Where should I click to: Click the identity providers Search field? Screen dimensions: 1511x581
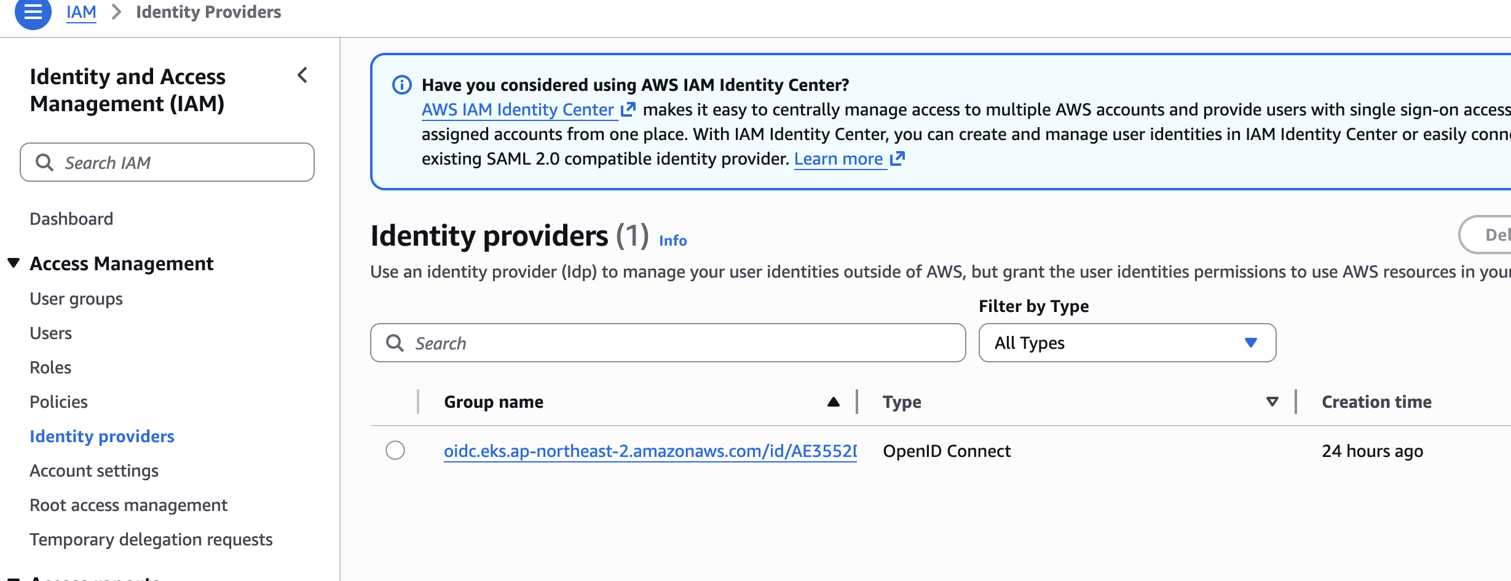tap(676, 343)
